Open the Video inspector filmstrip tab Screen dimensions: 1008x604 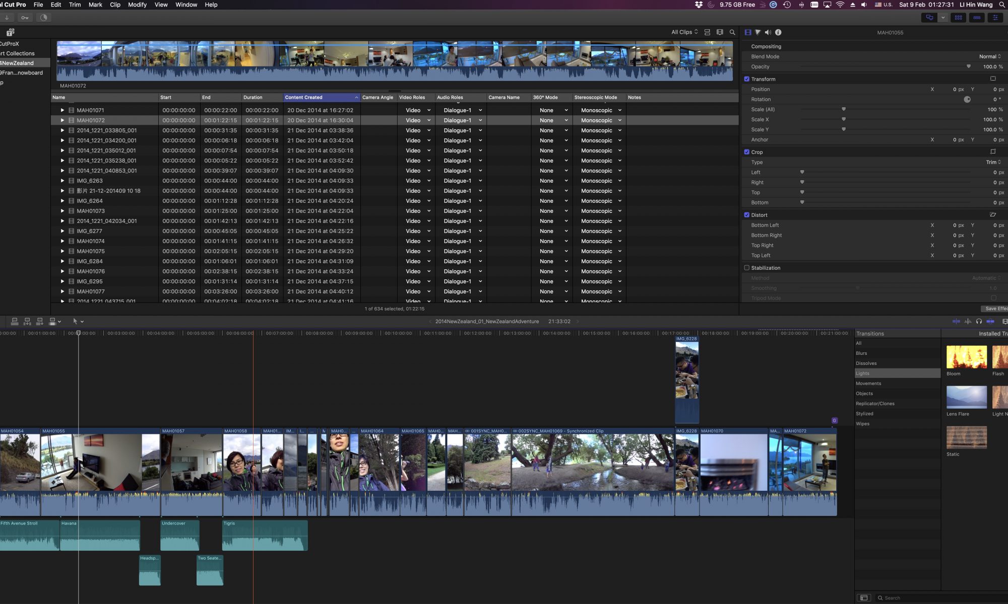click(748, 32)
